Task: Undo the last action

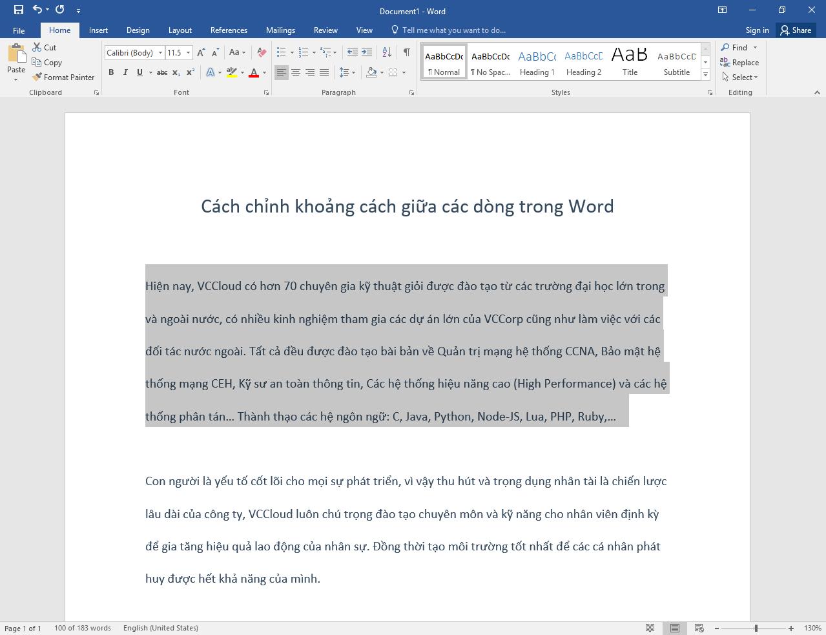Action: [x=37, y=10]
